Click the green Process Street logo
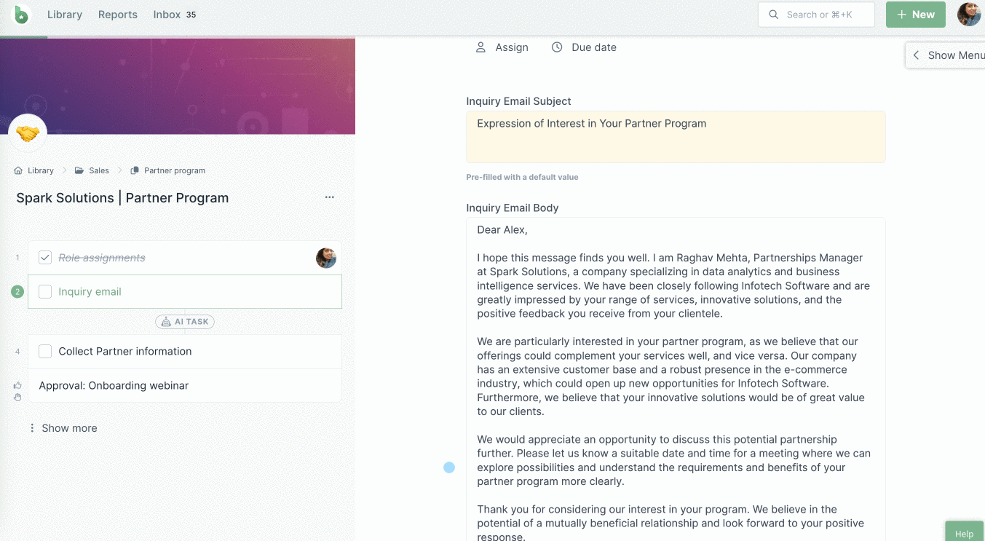The height and width of the screenshot is (541, 985). [x=22, y=14]
